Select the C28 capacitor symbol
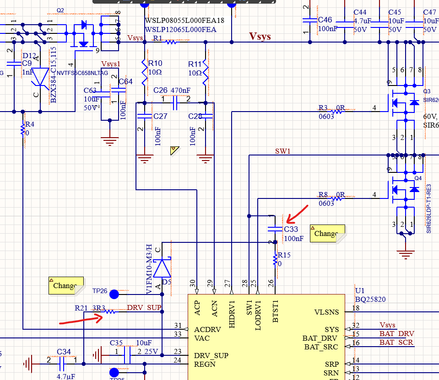The width and height of the screenshot is (439, 380). 206,116
